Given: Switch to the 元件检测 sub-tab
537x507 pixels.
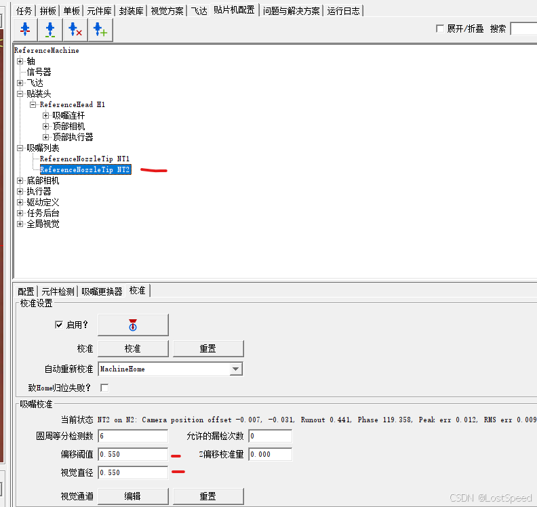Looking at the screenshot, I should point(58,291).
